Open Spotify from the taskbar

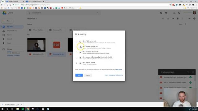pyautogui.click(x=23, y=109)
